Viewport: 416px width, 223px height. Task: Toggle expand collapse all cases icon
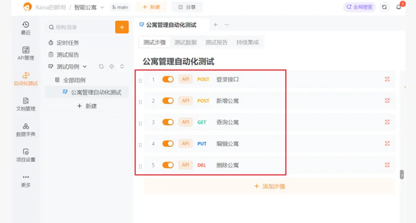pyautogui.click(x=122, y=67)
